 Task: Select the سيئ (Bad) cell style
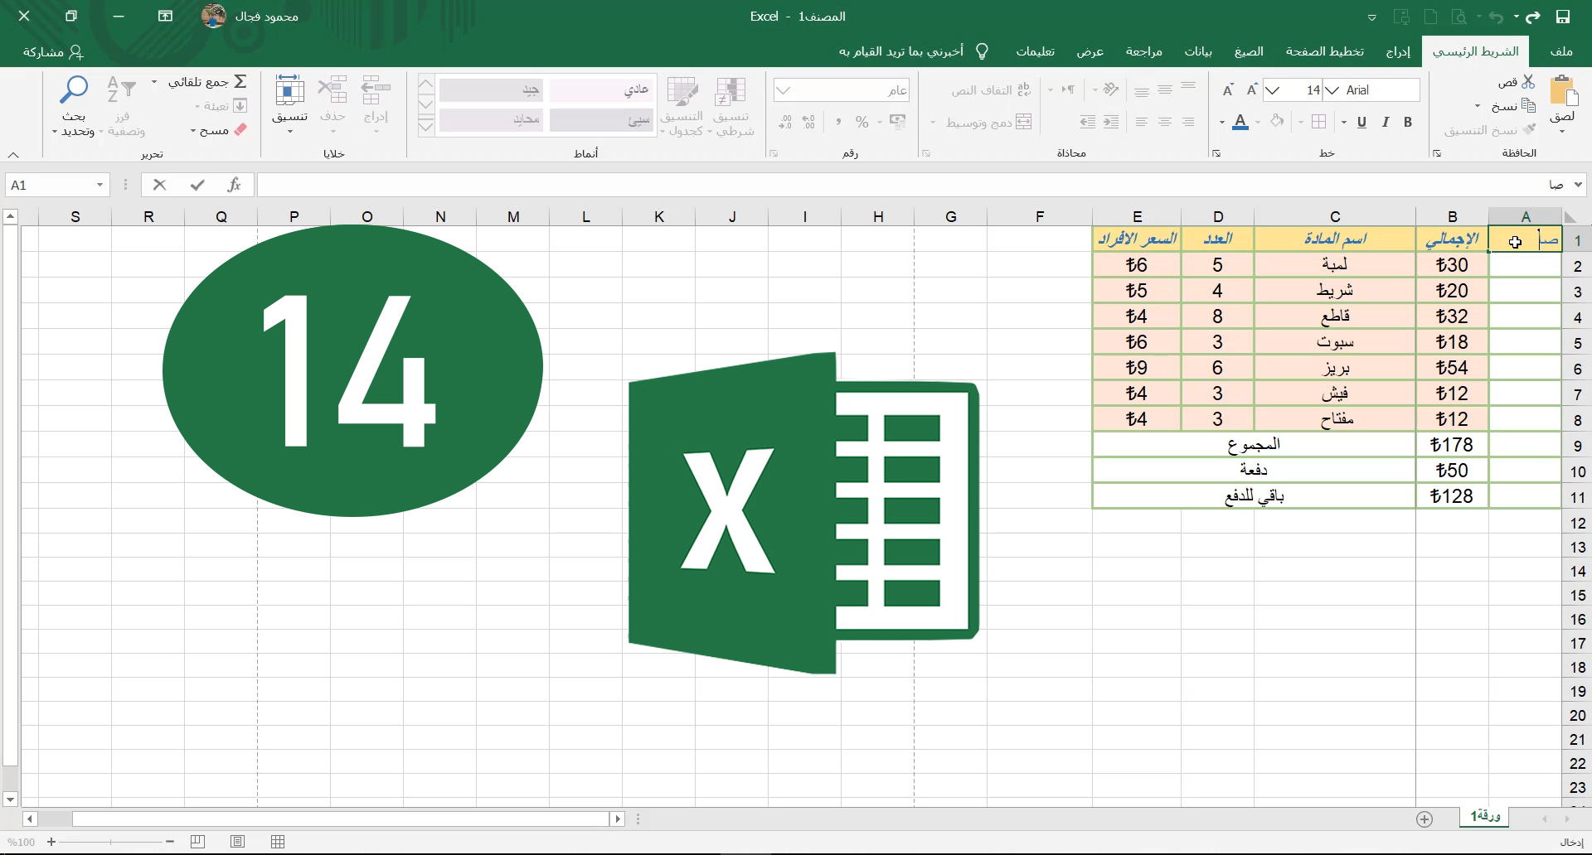[x=601, y=120]
